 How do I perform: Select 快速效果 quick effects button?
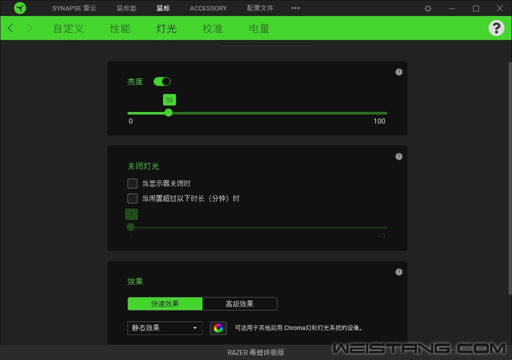(x=165, y=304)
